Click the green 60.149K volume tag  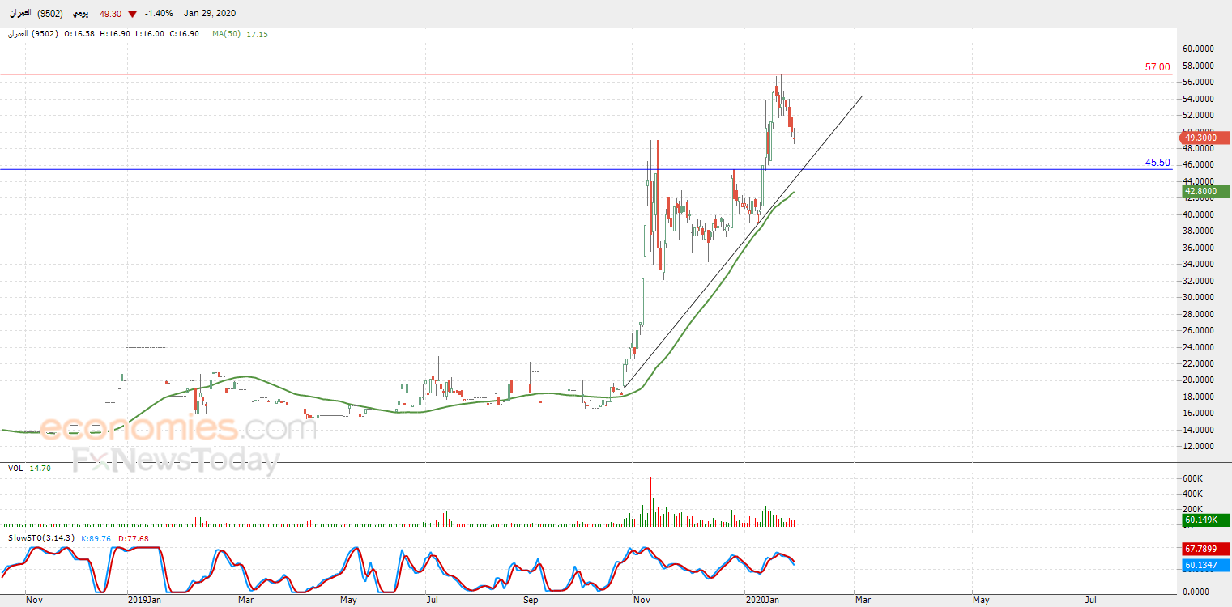(x=1204, y=520)
